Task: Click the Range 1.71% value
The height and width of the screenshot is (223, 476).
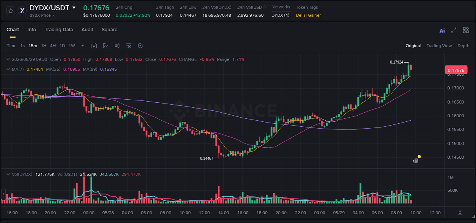Action: click(238, 59)
